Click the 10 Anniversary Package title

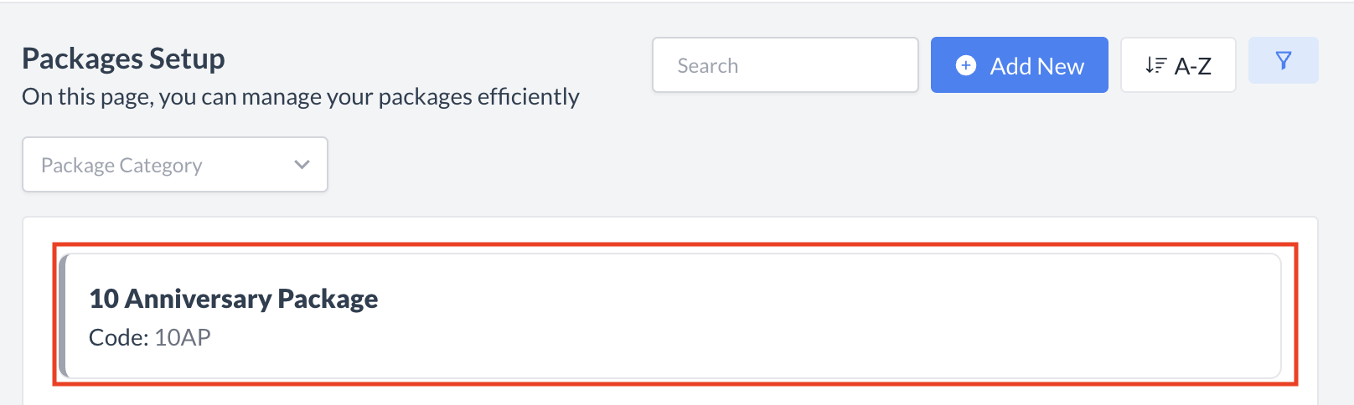click(x=233, y=299)
